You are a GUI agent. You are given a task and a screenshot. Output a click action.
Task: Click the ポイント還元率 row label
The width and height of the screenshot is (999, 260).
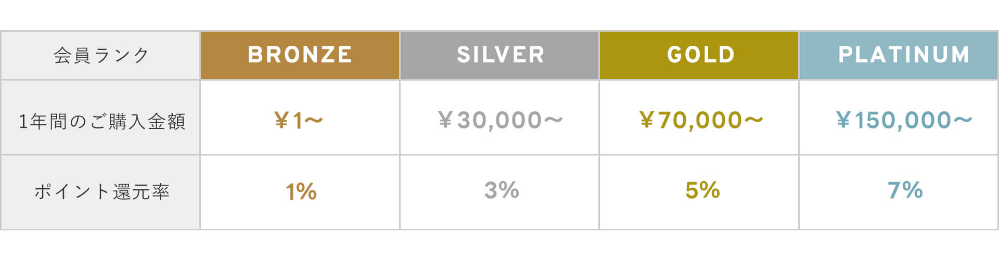[x=102, y=192]
